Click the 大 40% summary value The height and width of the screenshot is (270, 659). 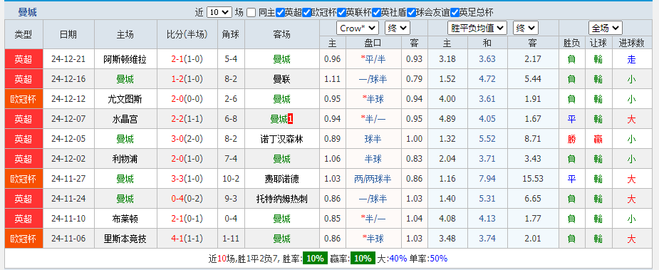pyautogui.click(x=398, y=258)
